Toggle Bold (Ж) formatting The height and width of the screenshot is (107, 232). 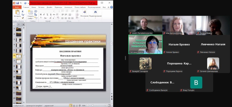point(41,15)
